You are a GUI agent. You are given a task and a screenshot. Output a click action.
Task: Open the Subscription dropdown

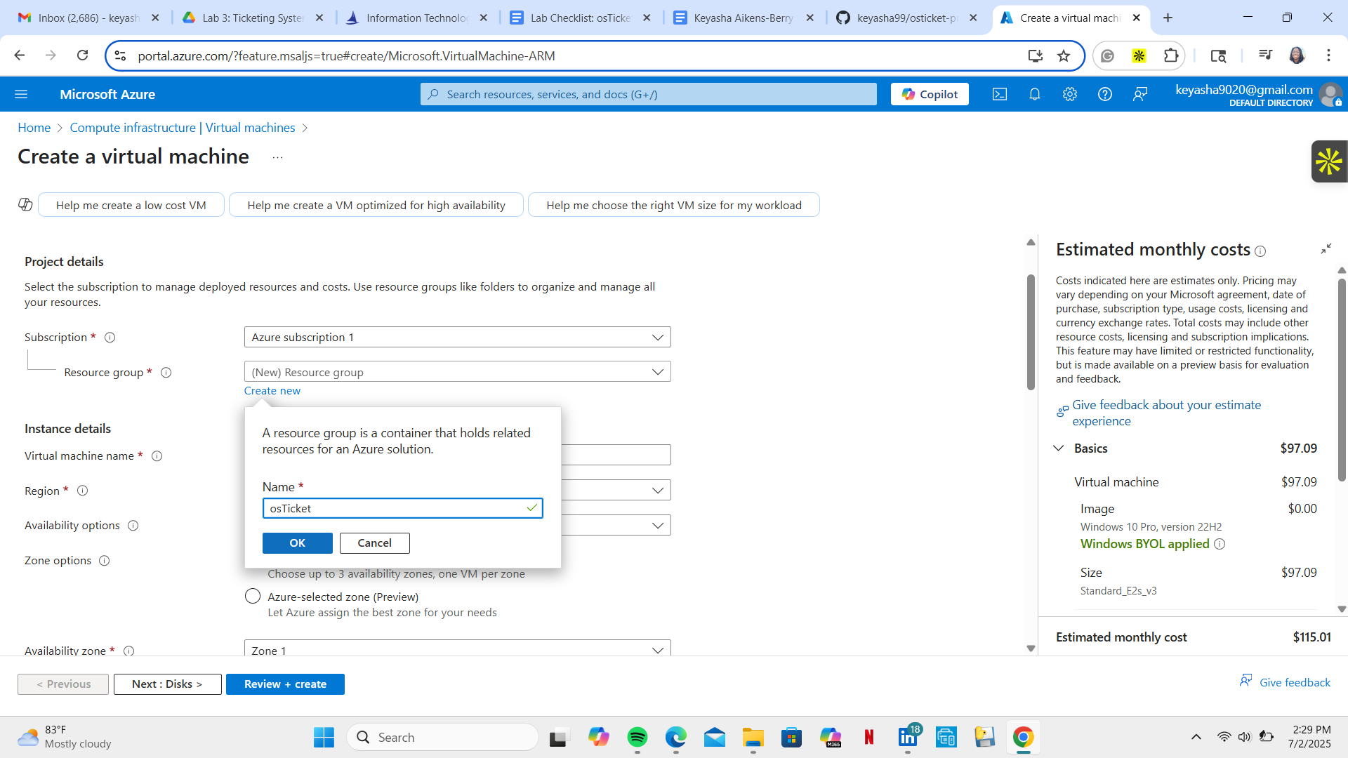tap(457, 337)
